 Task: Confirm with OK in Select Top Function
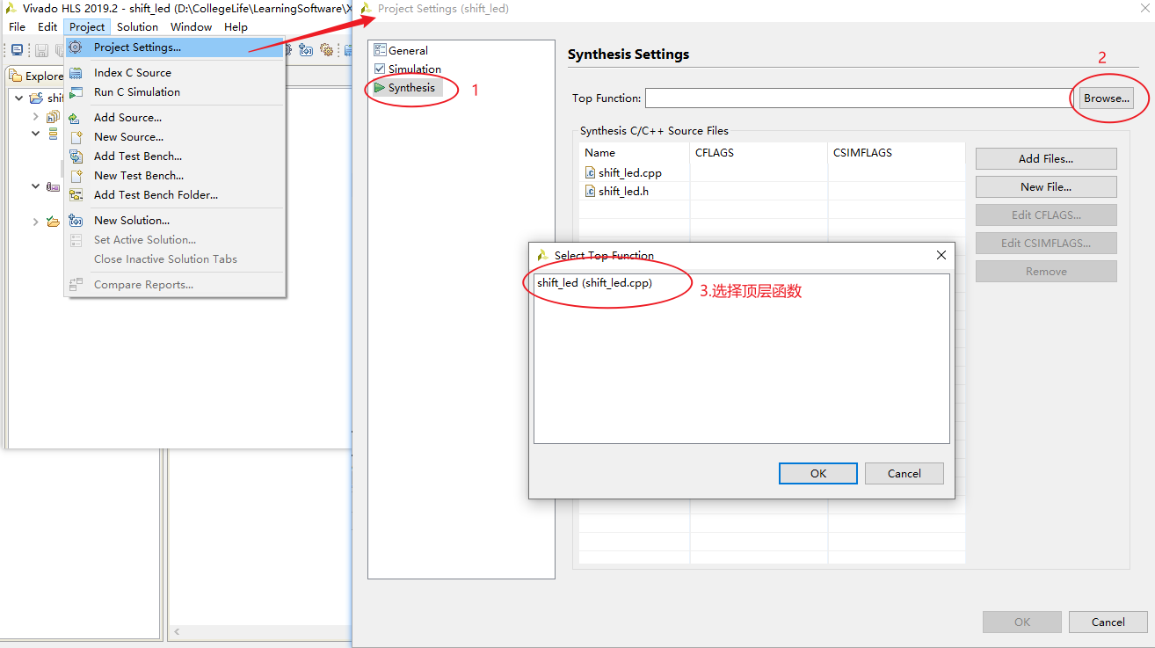[818, 473]
